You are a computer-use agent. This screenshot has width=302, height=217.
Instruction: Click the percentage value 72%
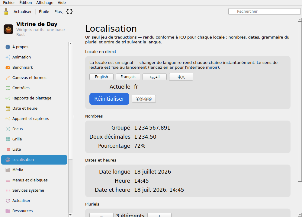pyautogui.click(x=140, y=146)
